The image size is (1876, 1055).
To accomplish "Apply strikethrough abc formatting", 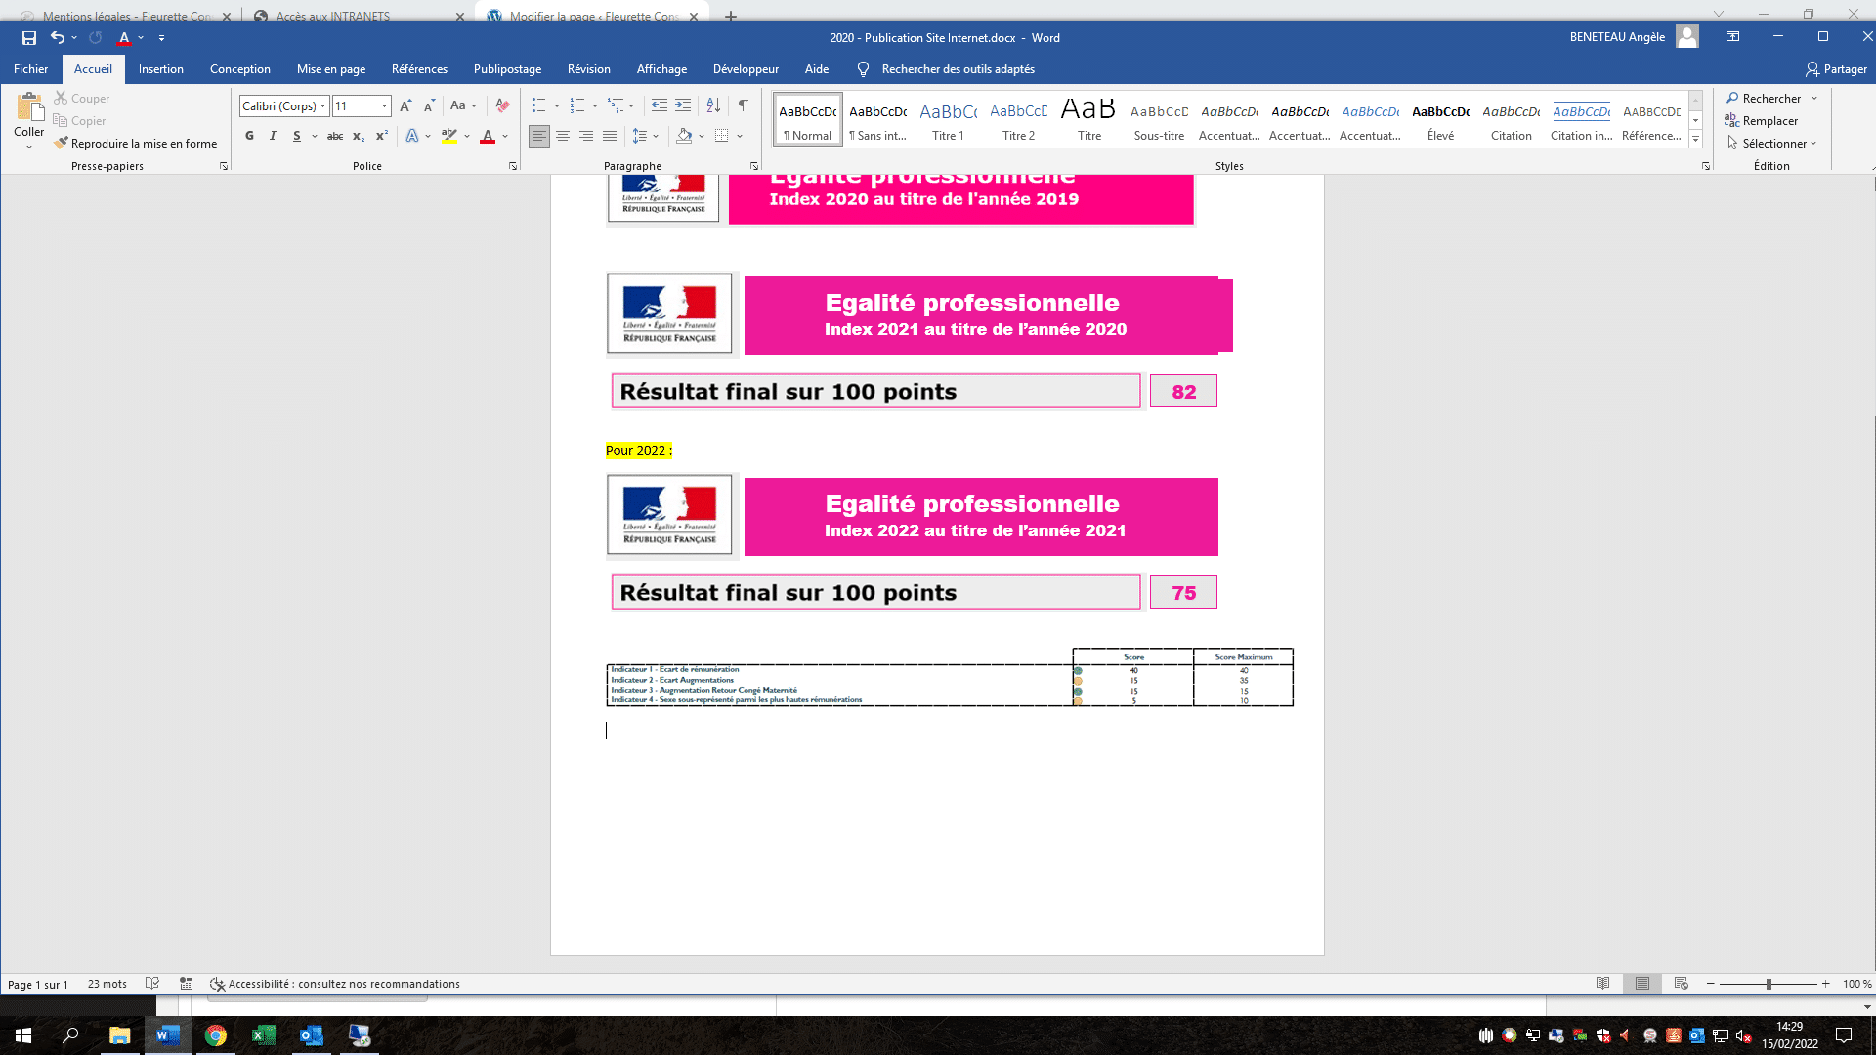I will point(335,136).
